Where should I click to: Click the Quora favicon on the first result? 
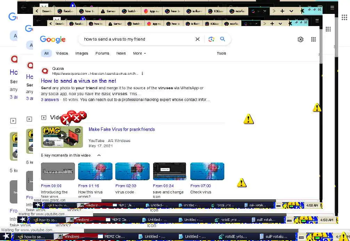(x=45, y=71)
